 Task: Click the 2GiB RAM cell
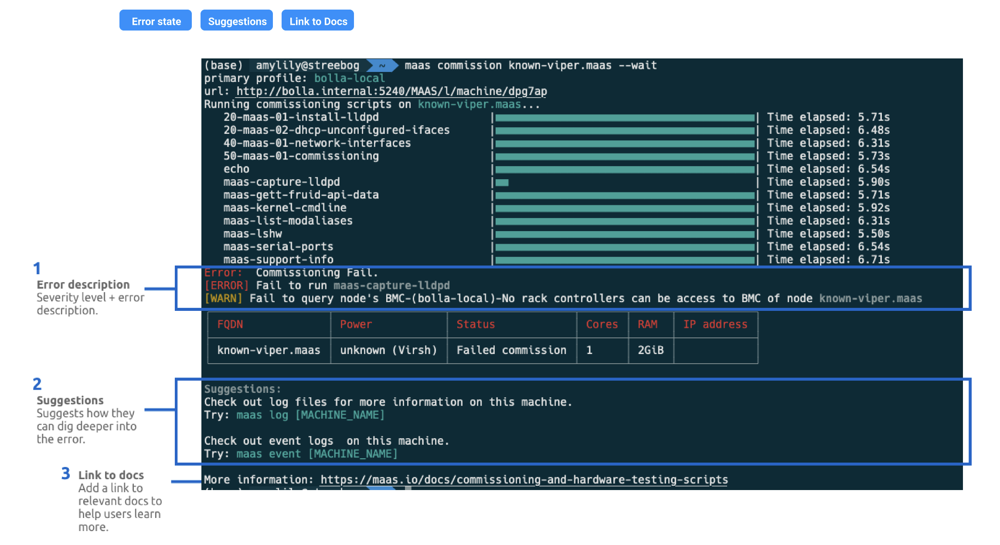point(651,350)
